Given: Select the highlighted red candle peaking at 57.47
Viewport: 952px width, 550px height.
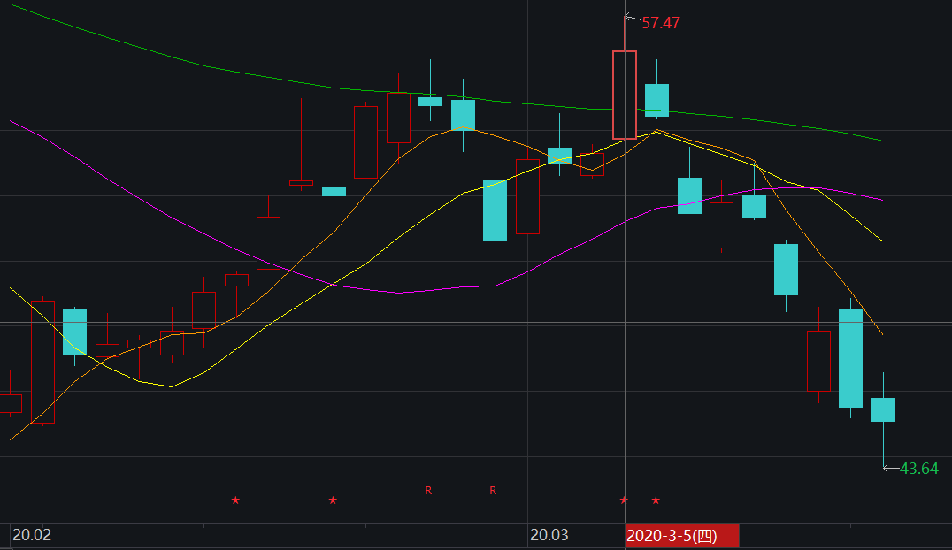Looking at the screenshot, I should pyautogui.click(x=625, y=95).
